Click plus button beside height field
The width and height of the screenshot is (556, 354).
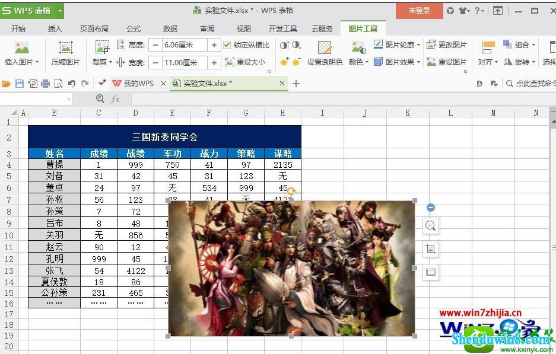pos(214,45)
